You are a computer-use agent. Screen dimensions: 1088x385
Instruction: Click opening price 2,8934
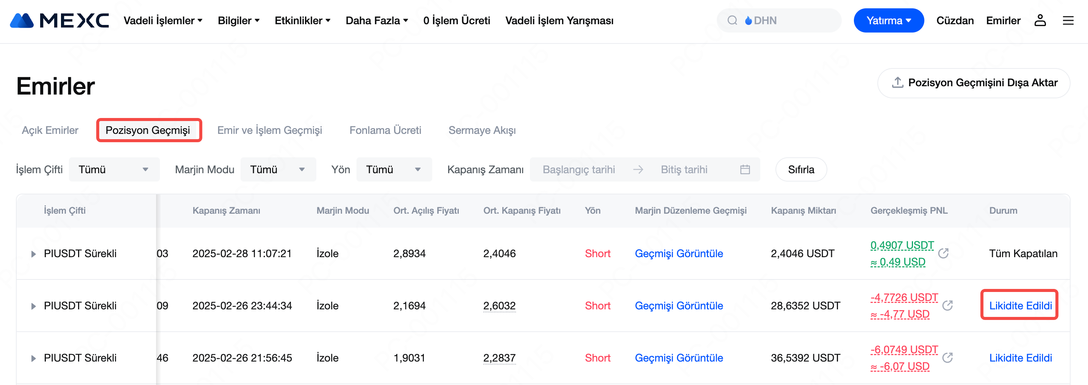[409, 253]
